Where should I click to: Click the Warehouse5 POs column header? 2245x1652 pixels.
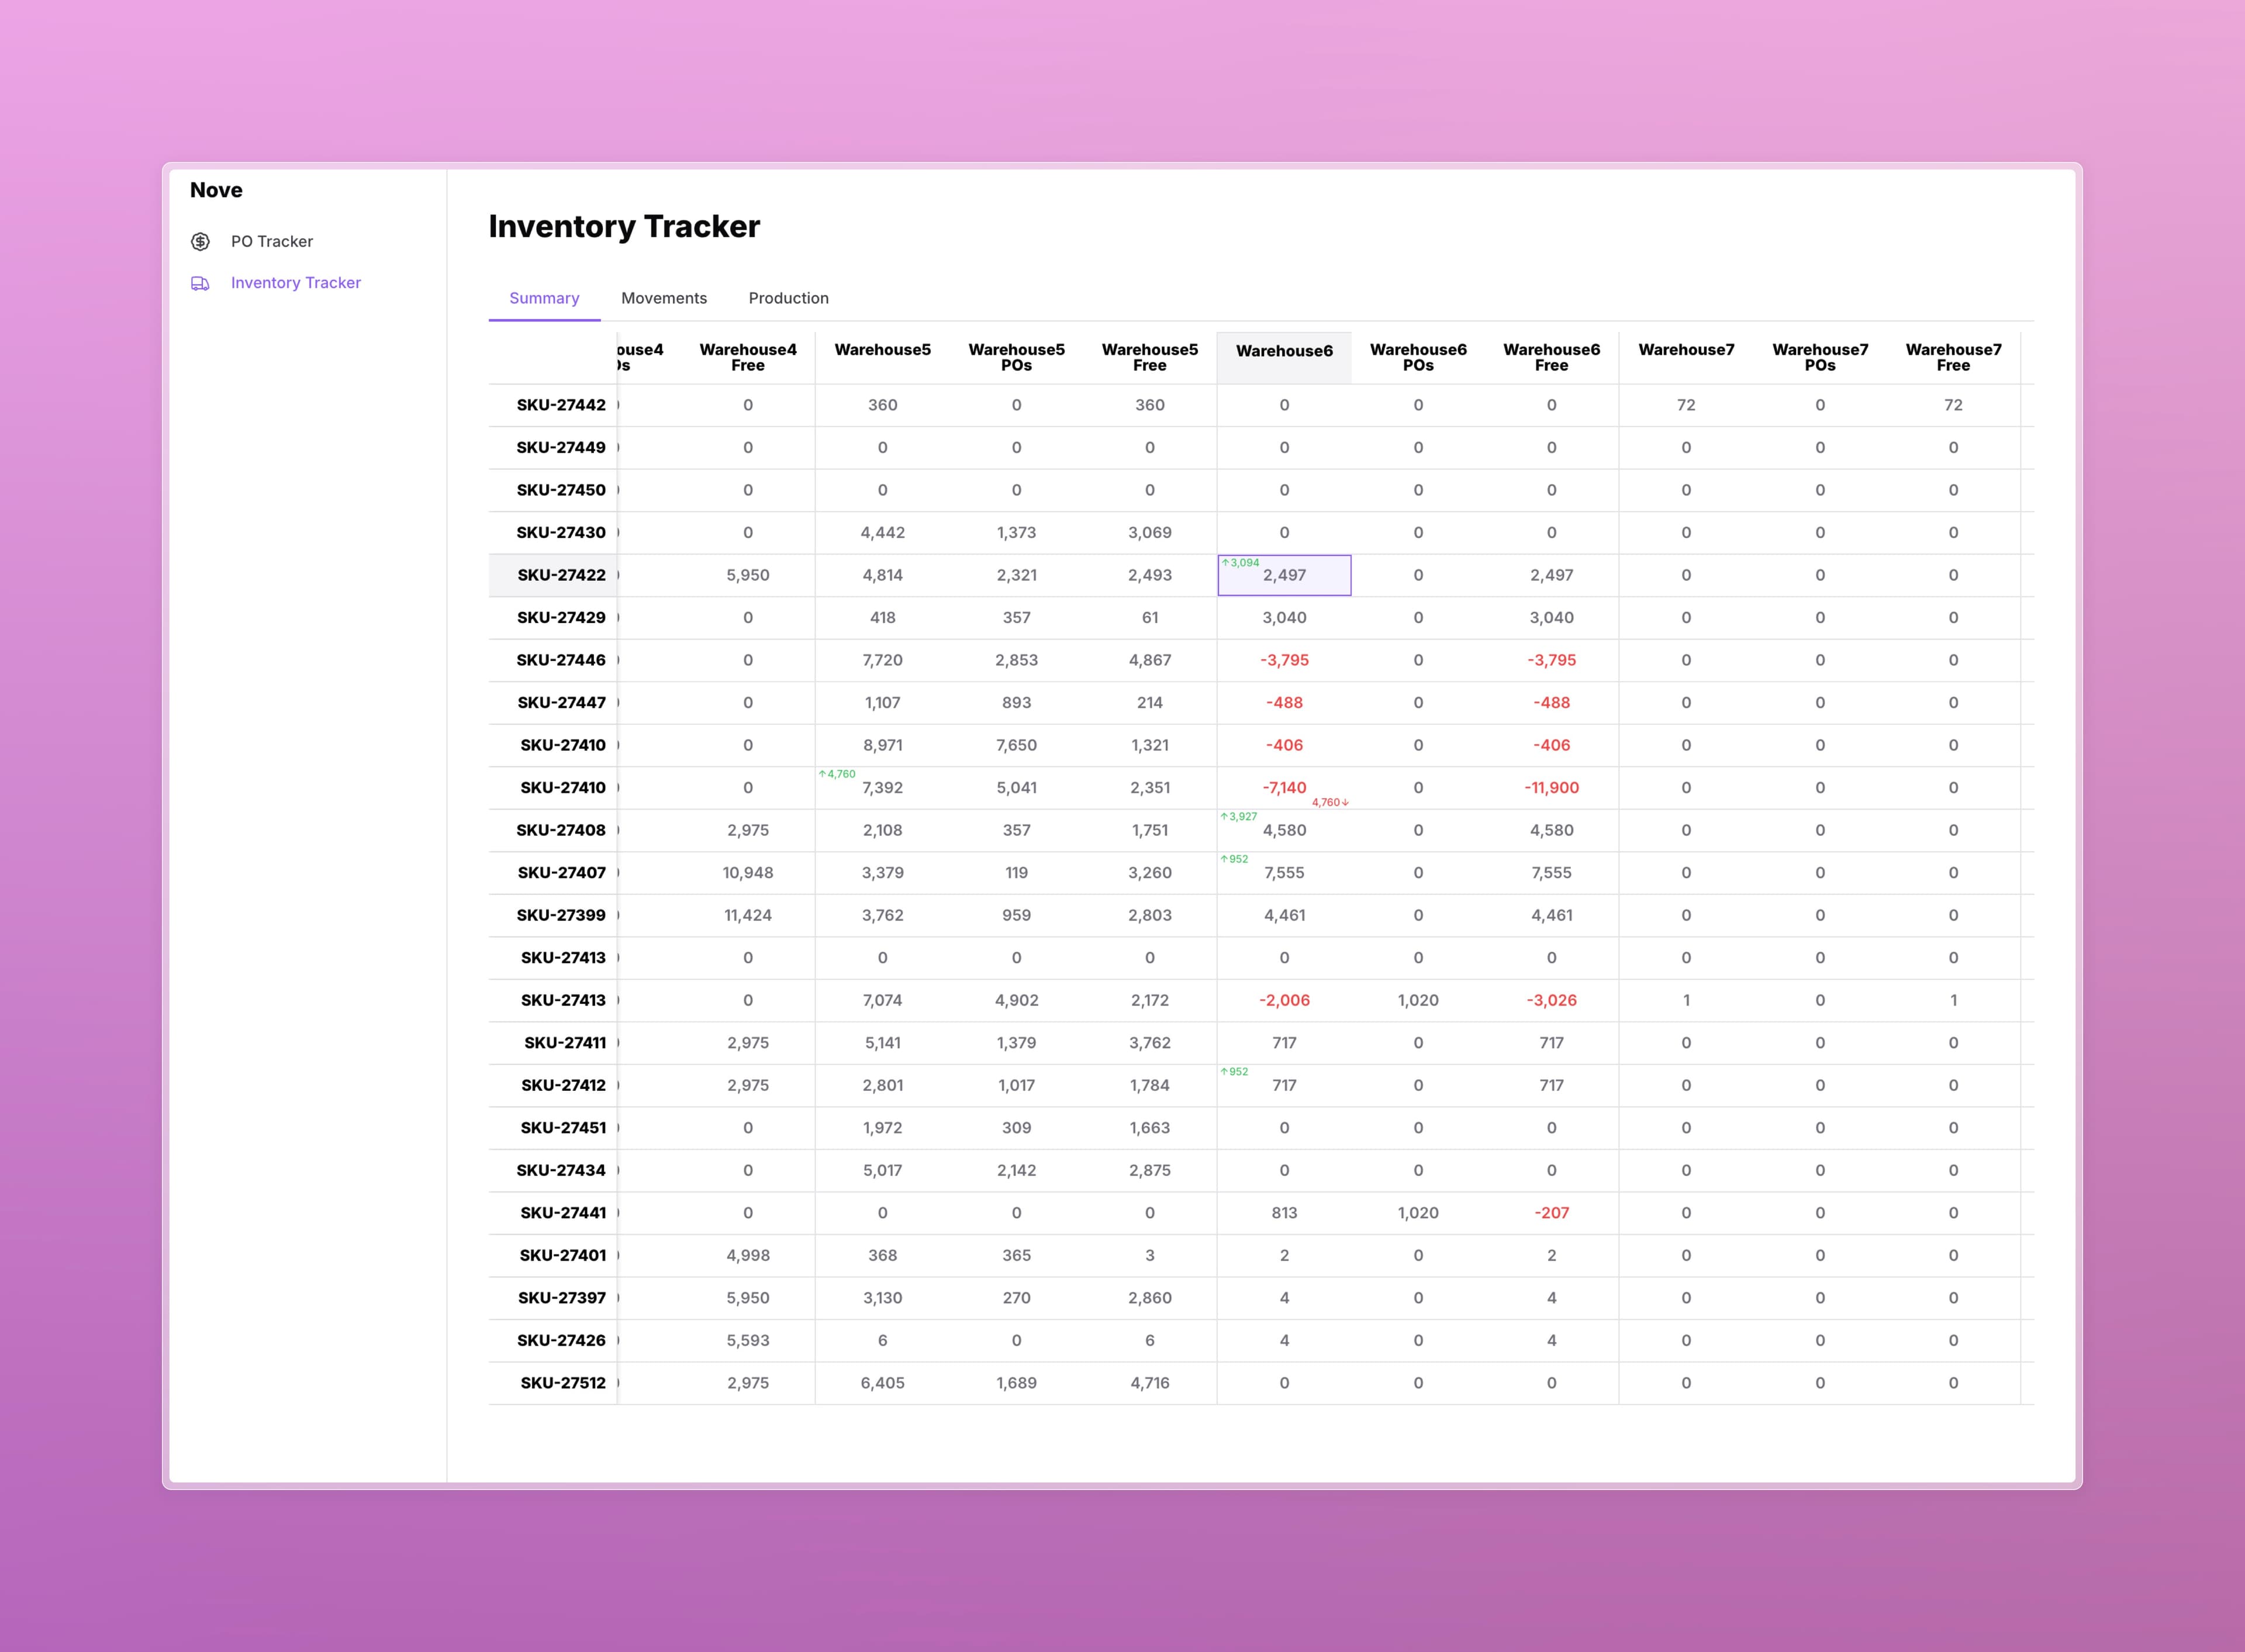click(x=1016, y=357)
